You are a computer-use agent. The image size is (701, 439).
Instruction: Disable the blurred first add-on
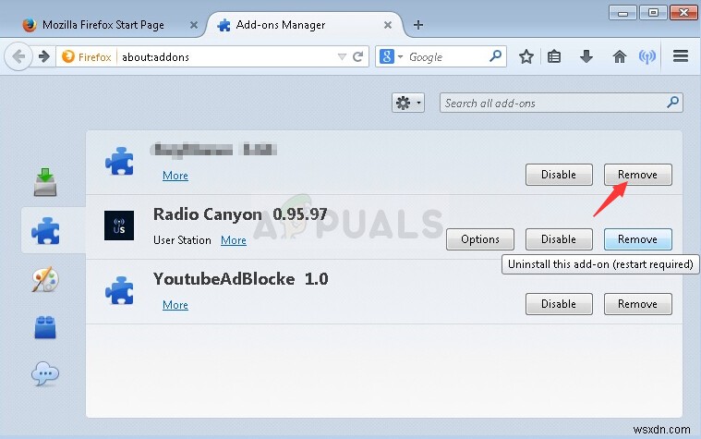(x=559, y=175)
